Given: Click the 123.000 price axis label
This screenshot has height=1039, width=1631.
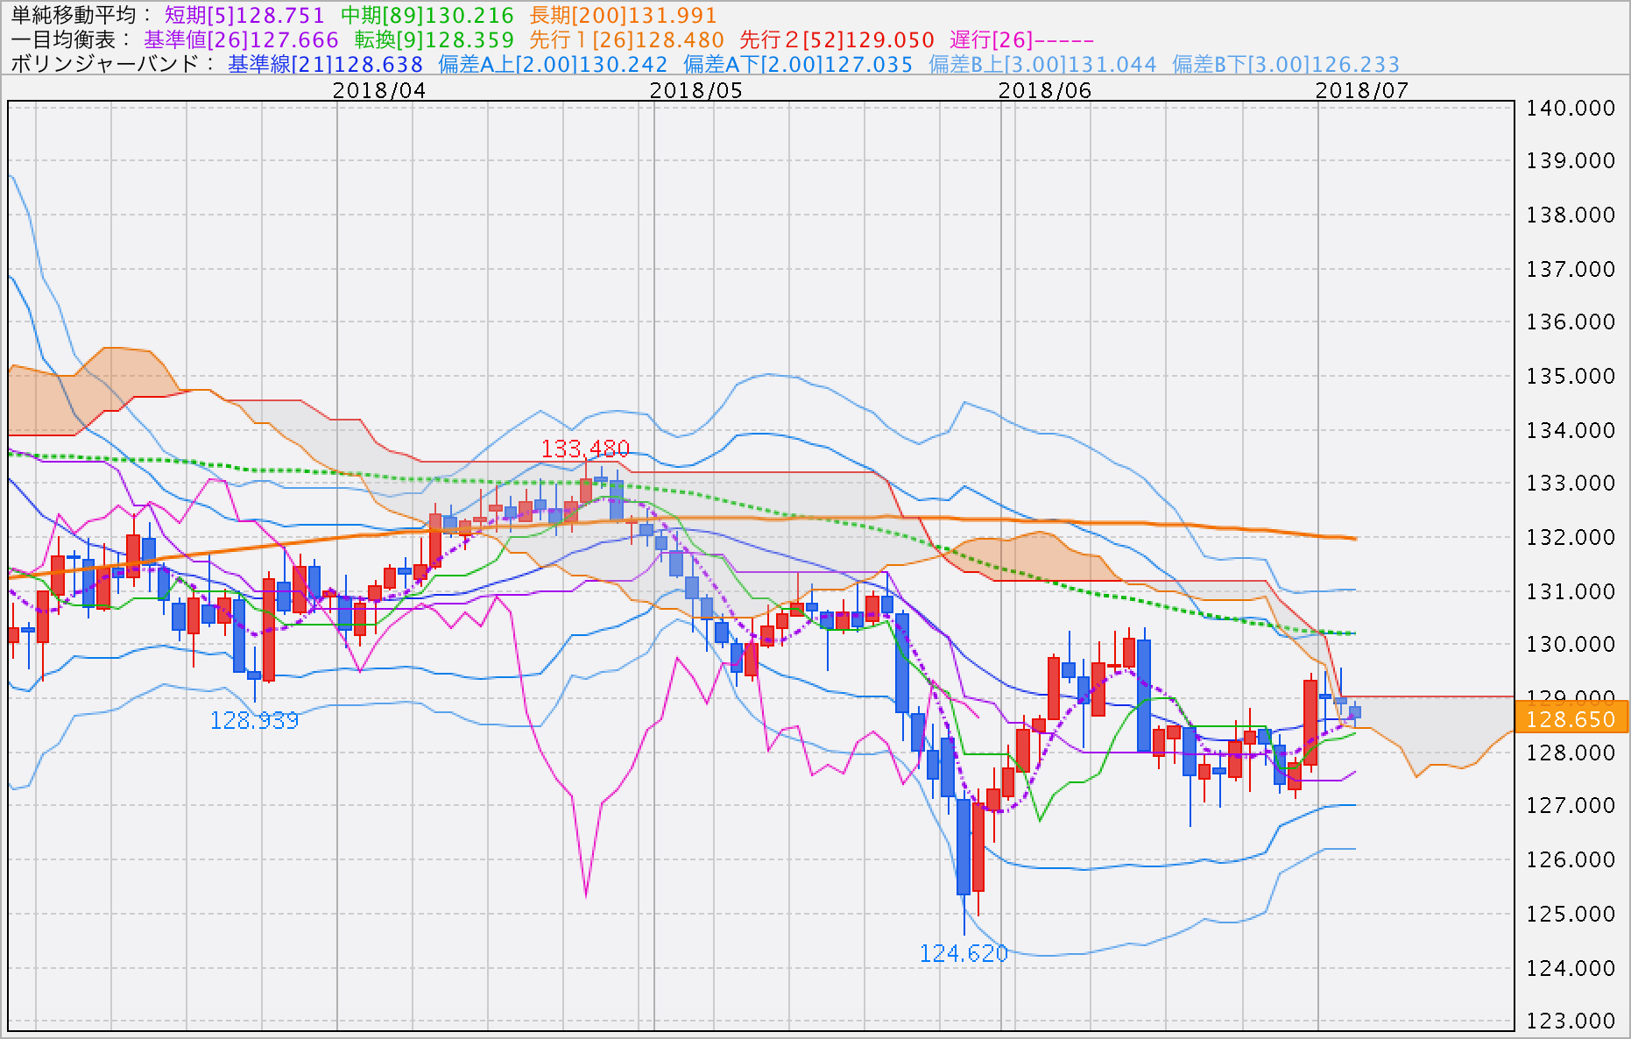Looking at the screenshot, I should [x=1571, y=1021].
